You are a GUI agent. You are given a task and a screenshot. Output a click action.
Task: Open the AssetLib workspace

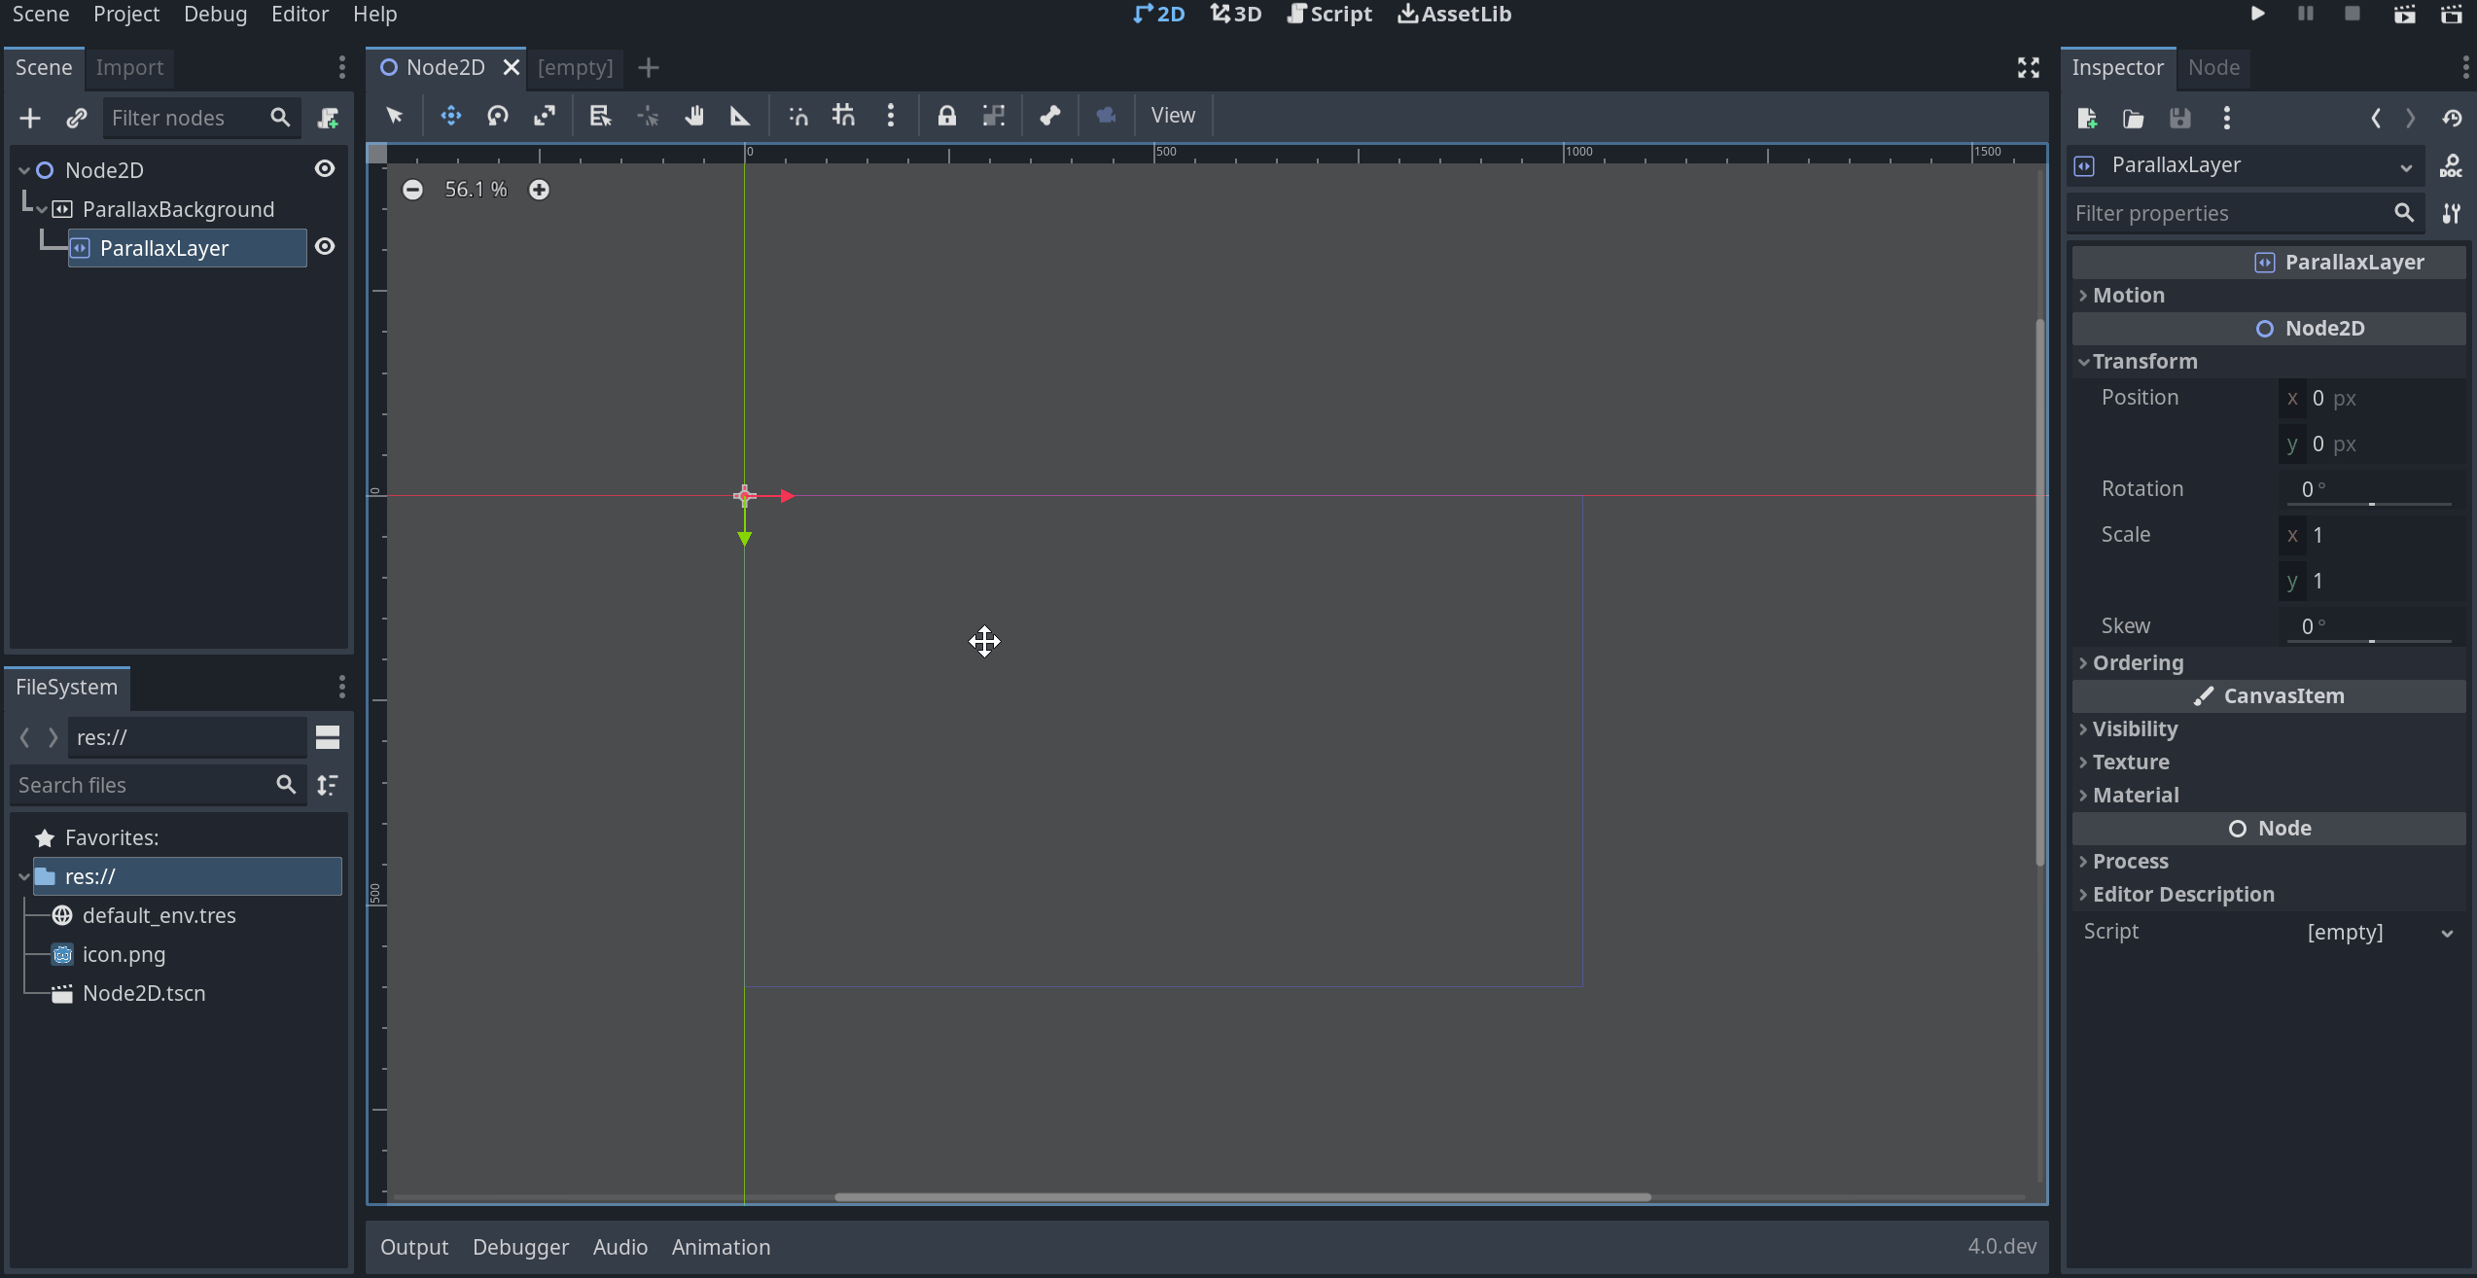click(x=1454, y=15)
